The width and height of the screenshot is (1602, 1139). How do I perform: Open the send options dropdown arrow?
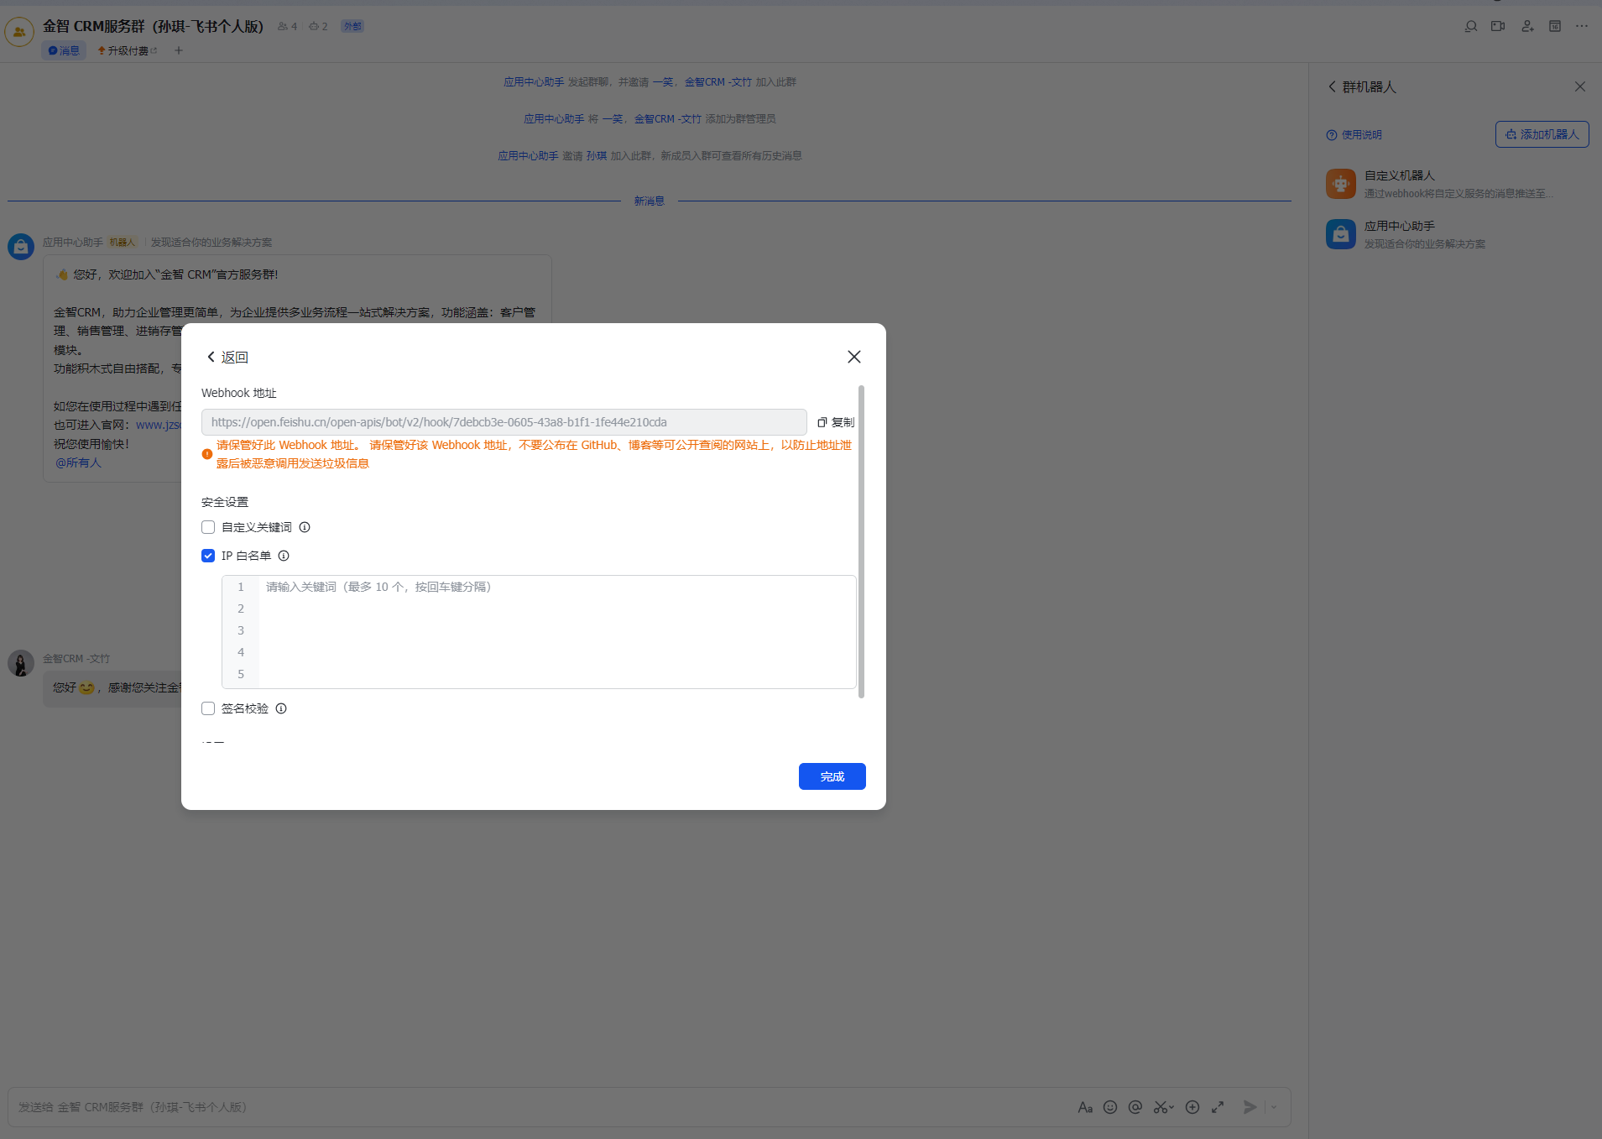click(1274, 1107)
